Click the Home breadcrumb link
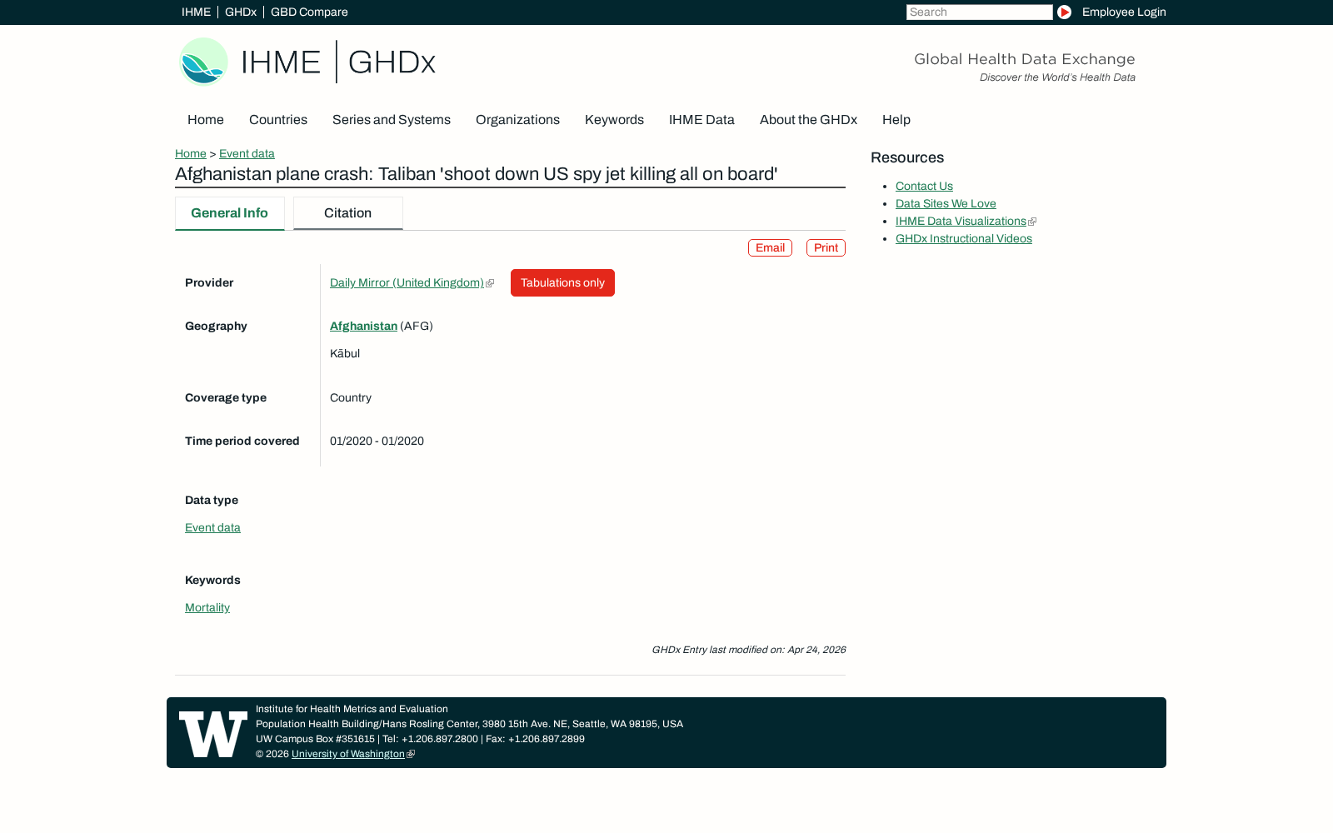The image size is (1333, 833). click(191, 153)
